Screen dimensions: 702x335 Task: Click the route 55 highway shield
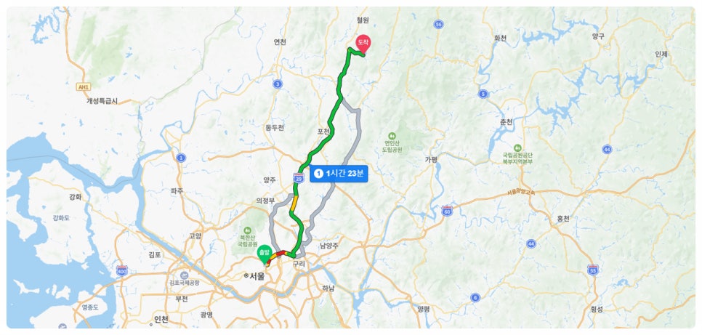click(x=593, y=270)
